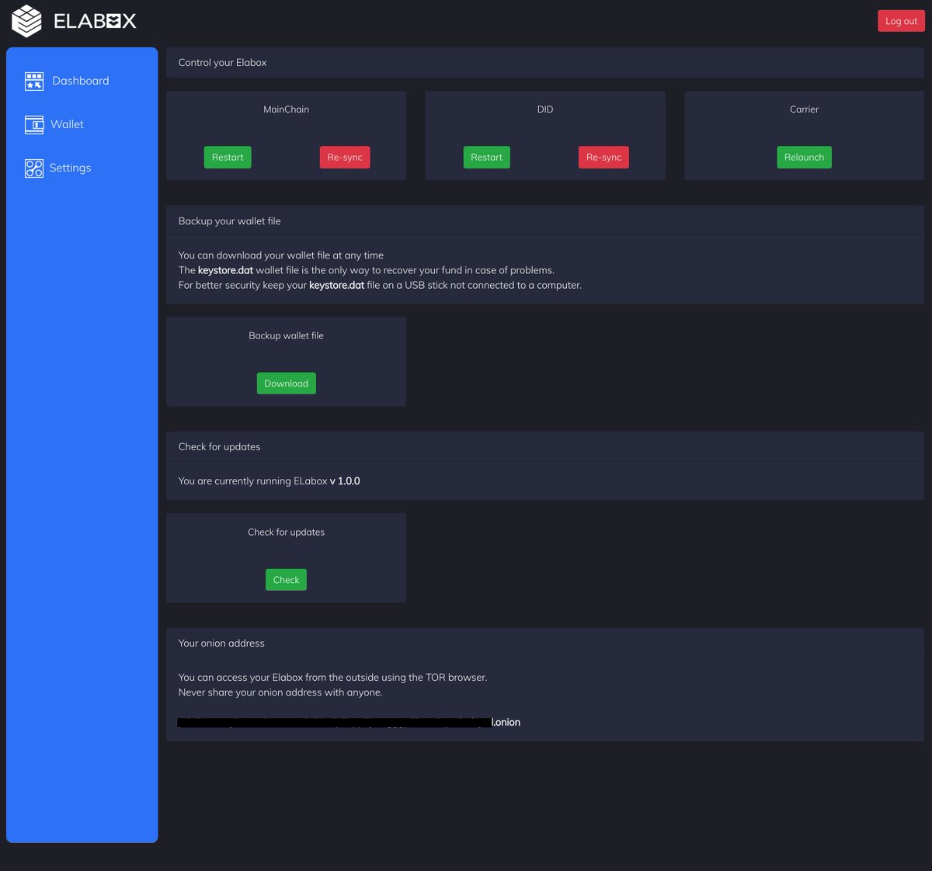Click the Control your Elabox header
Viewport: 932px width, 871px height.
(x=222, y=62)
